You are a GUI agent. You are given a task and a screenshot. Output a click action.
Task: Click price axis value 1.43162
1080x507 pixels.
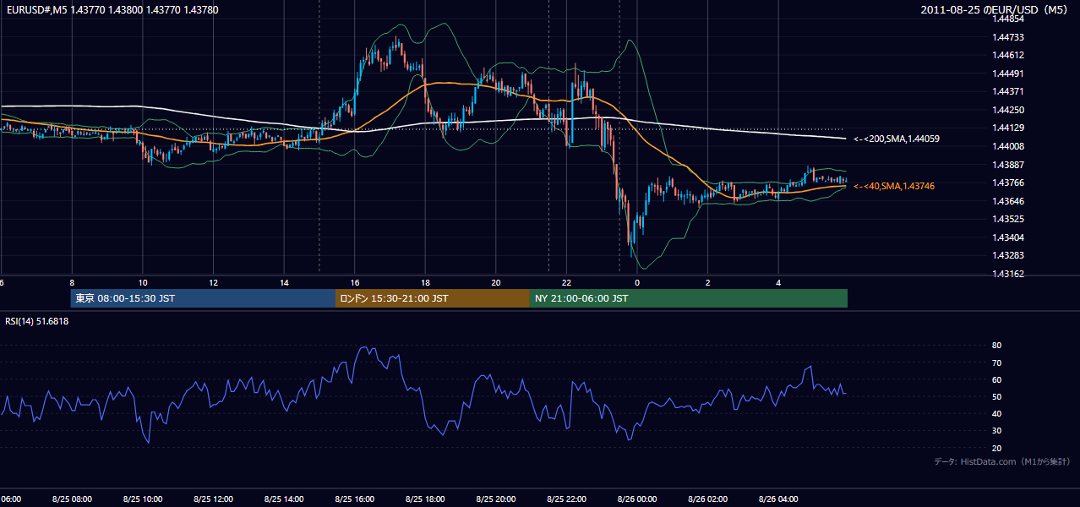pyautogui.click(x=1008, y=274)
